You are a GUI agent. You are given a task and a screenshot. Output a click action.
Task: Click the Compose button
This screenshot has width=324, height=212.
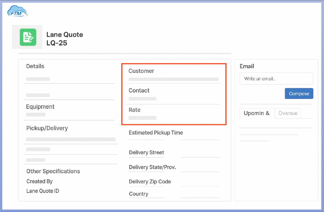299,94
